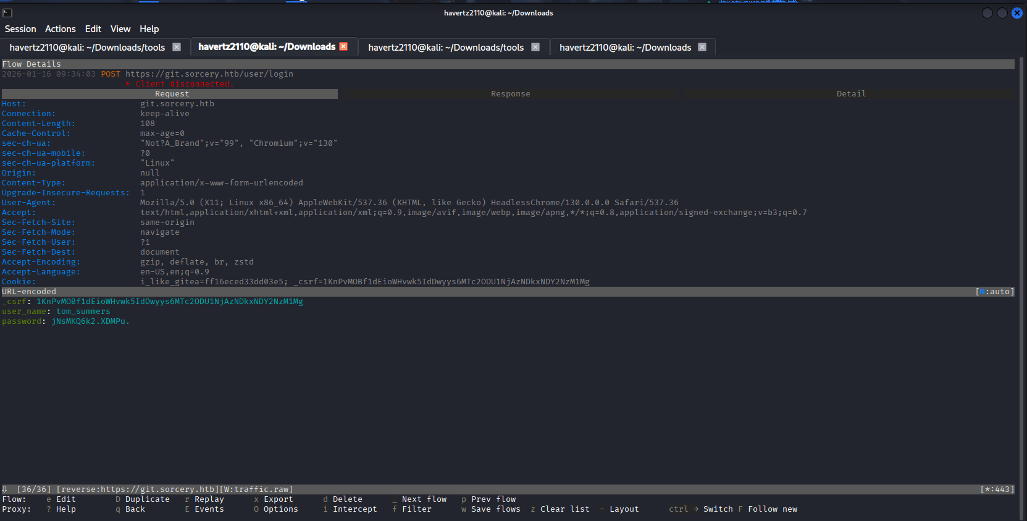Switch to the Detail pane in flow details
This screenshot has height=521, width=1027.
pos(850,94)
